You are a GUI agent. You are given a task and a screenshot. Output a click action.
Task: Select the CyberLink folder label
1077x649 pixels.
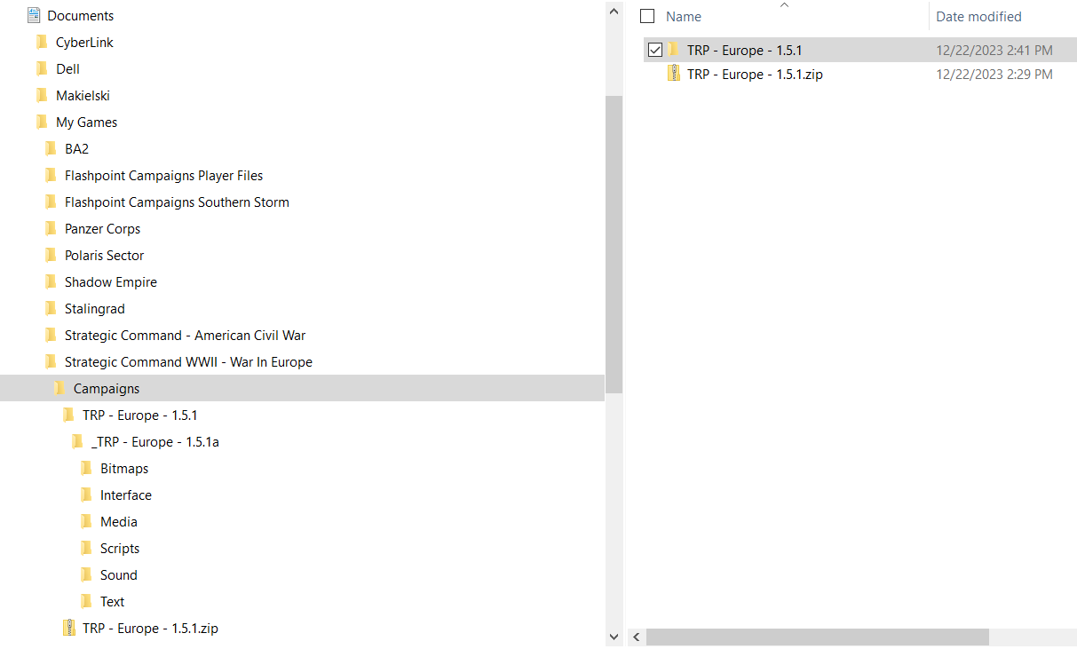(x=84, y=42)
